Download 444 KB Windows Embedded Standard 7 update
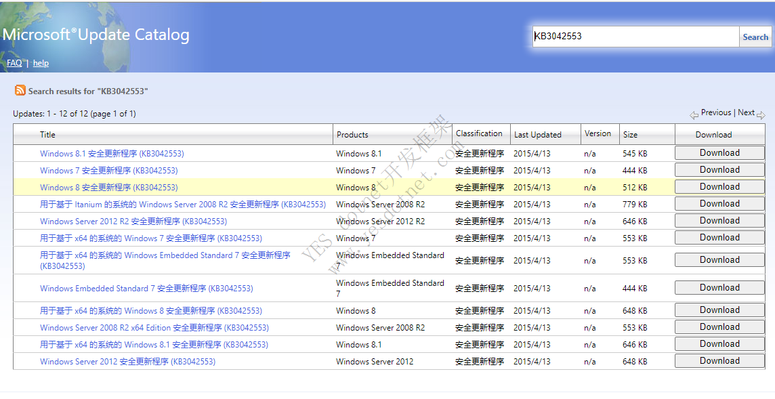 719,288
